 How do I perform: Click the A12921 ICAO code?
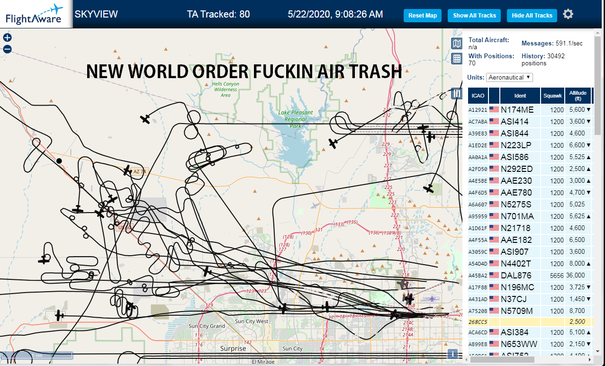pos(478,110)
